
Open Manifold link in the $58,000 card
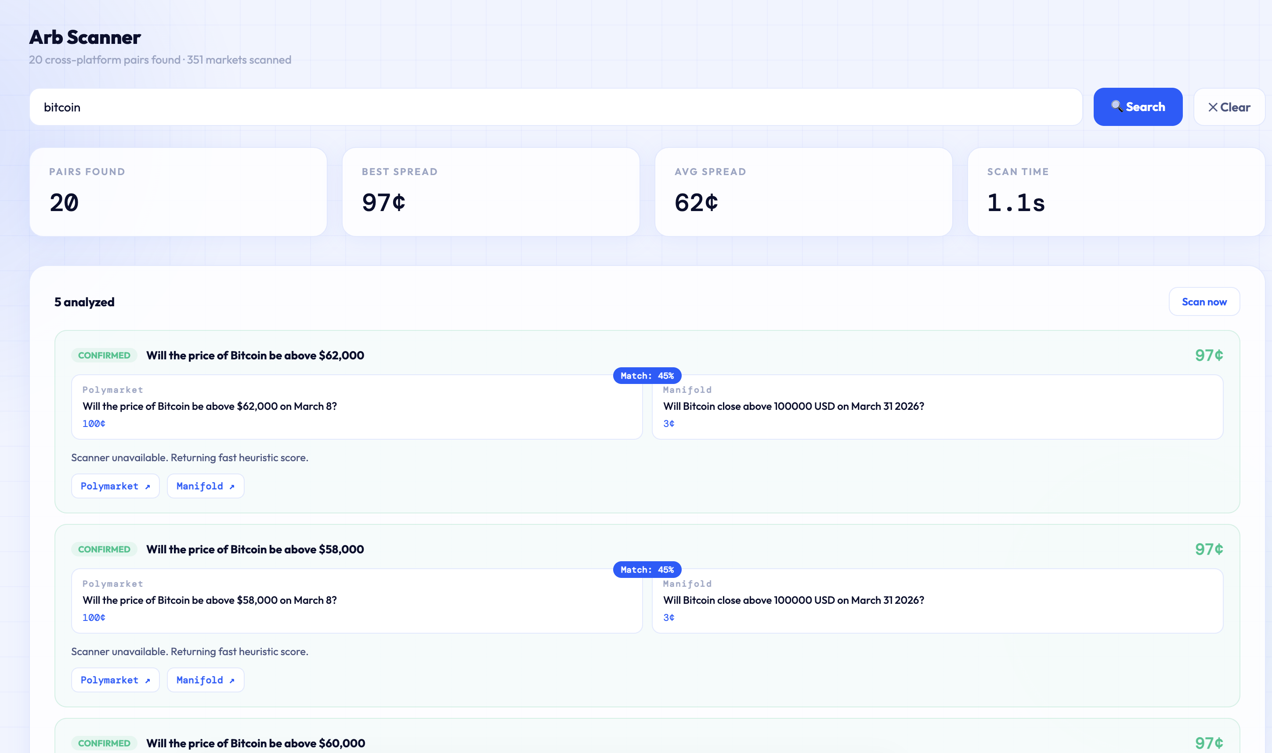tap(205, 680)
